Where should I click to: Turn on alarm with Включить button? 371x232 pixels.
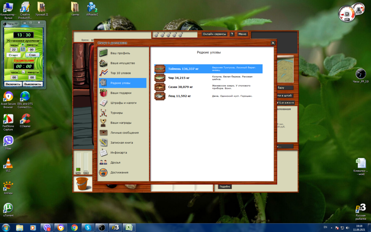coord(13,84)
